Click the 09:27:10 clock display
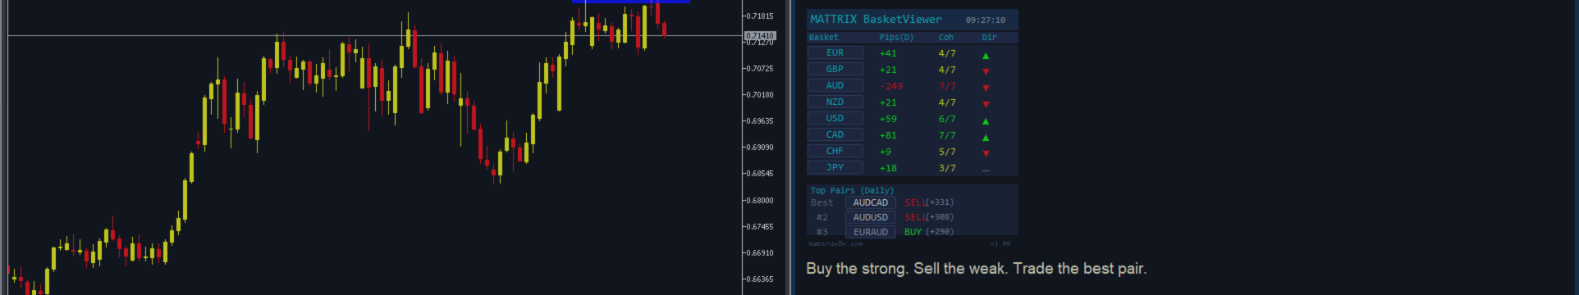This screenshot has height=295, width=1579. 985,20
